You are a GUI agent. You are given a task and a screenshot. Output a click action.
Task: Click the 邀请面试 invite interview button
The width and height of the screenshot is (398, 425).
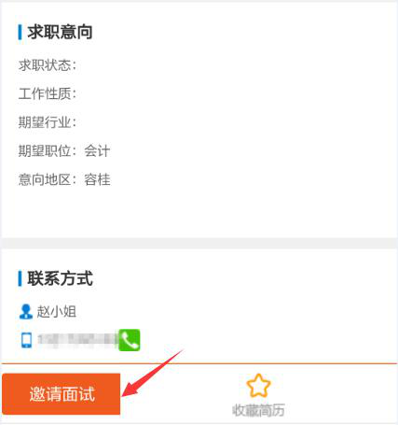[x=62, y=394]
